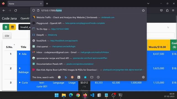
Task: Select the Documentation Pexels API suggestion
Action: (x=88, y=64)
